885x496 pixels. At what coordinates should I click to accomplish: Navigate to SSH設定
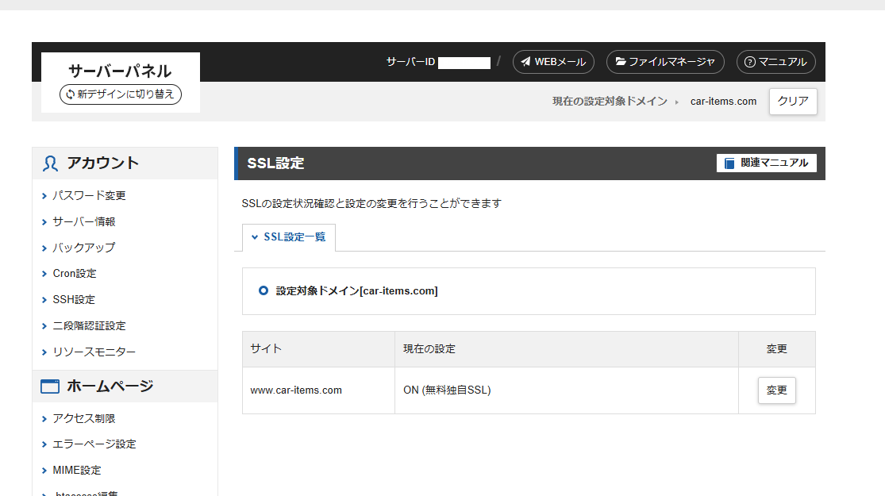[x=73, y=300]
